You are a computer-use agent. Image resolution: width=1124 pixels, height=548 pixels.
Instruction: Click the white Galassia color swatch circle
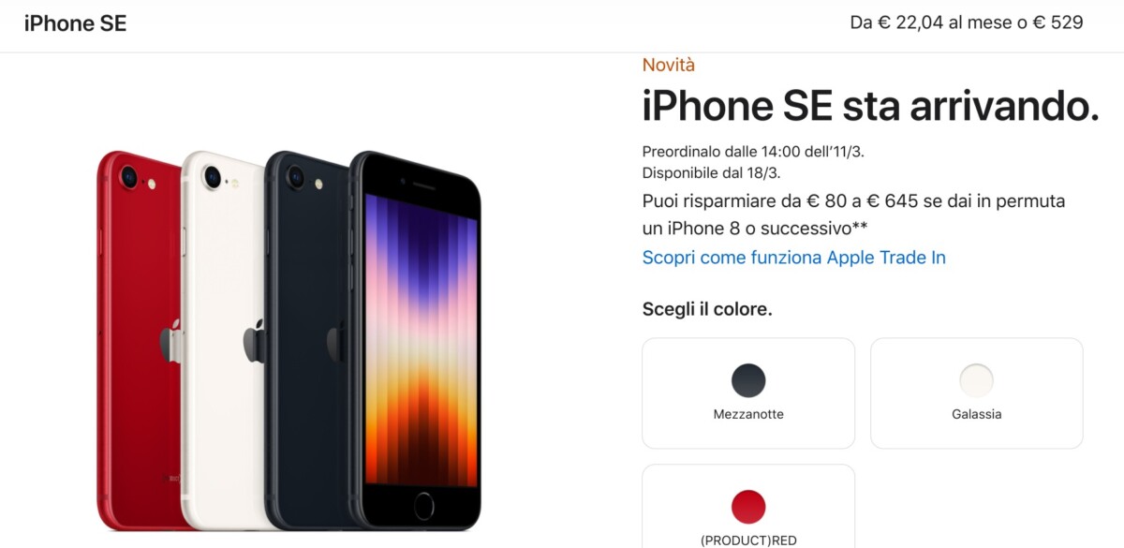(977, 381)
